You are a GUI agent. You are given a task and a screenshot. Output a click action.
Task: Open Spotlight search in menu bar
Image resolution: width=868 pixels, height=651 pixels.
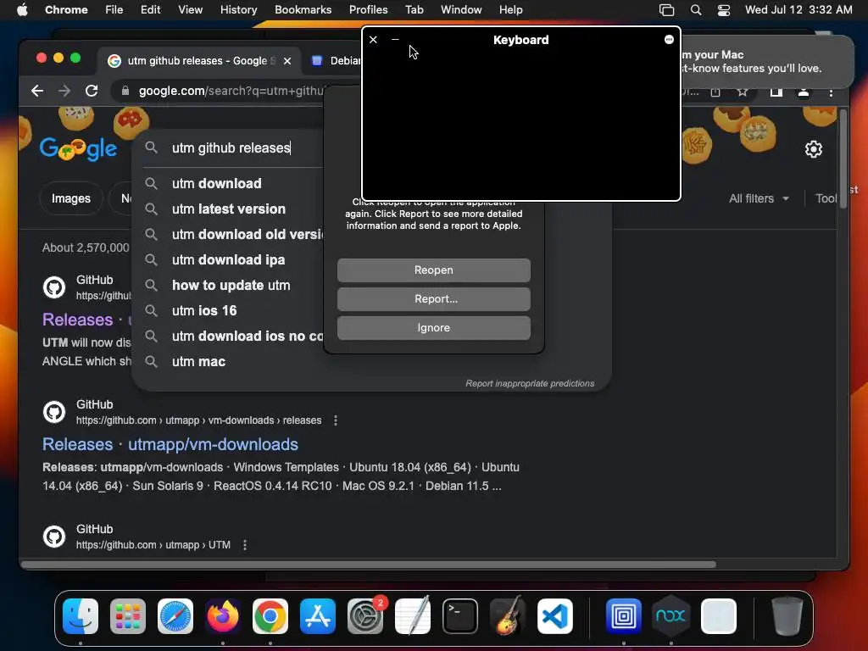[x=696, y=10]
